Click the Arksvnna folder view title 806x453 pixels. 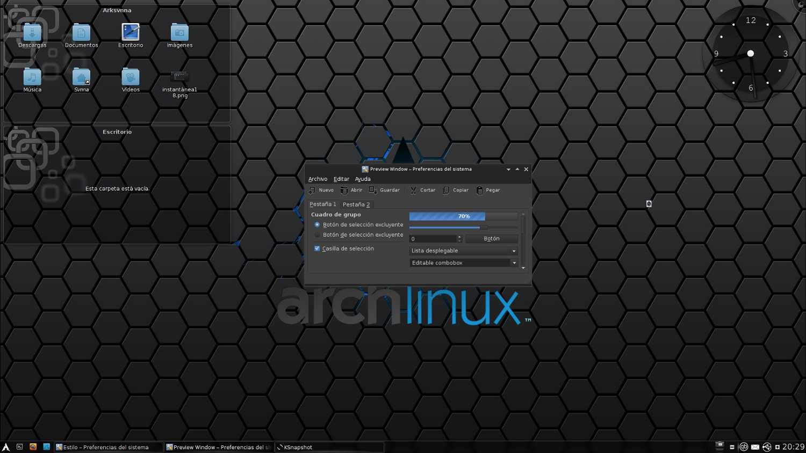117,10
